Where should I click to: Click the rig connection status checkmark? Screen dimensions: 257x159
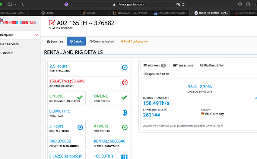tap(80, 97)
